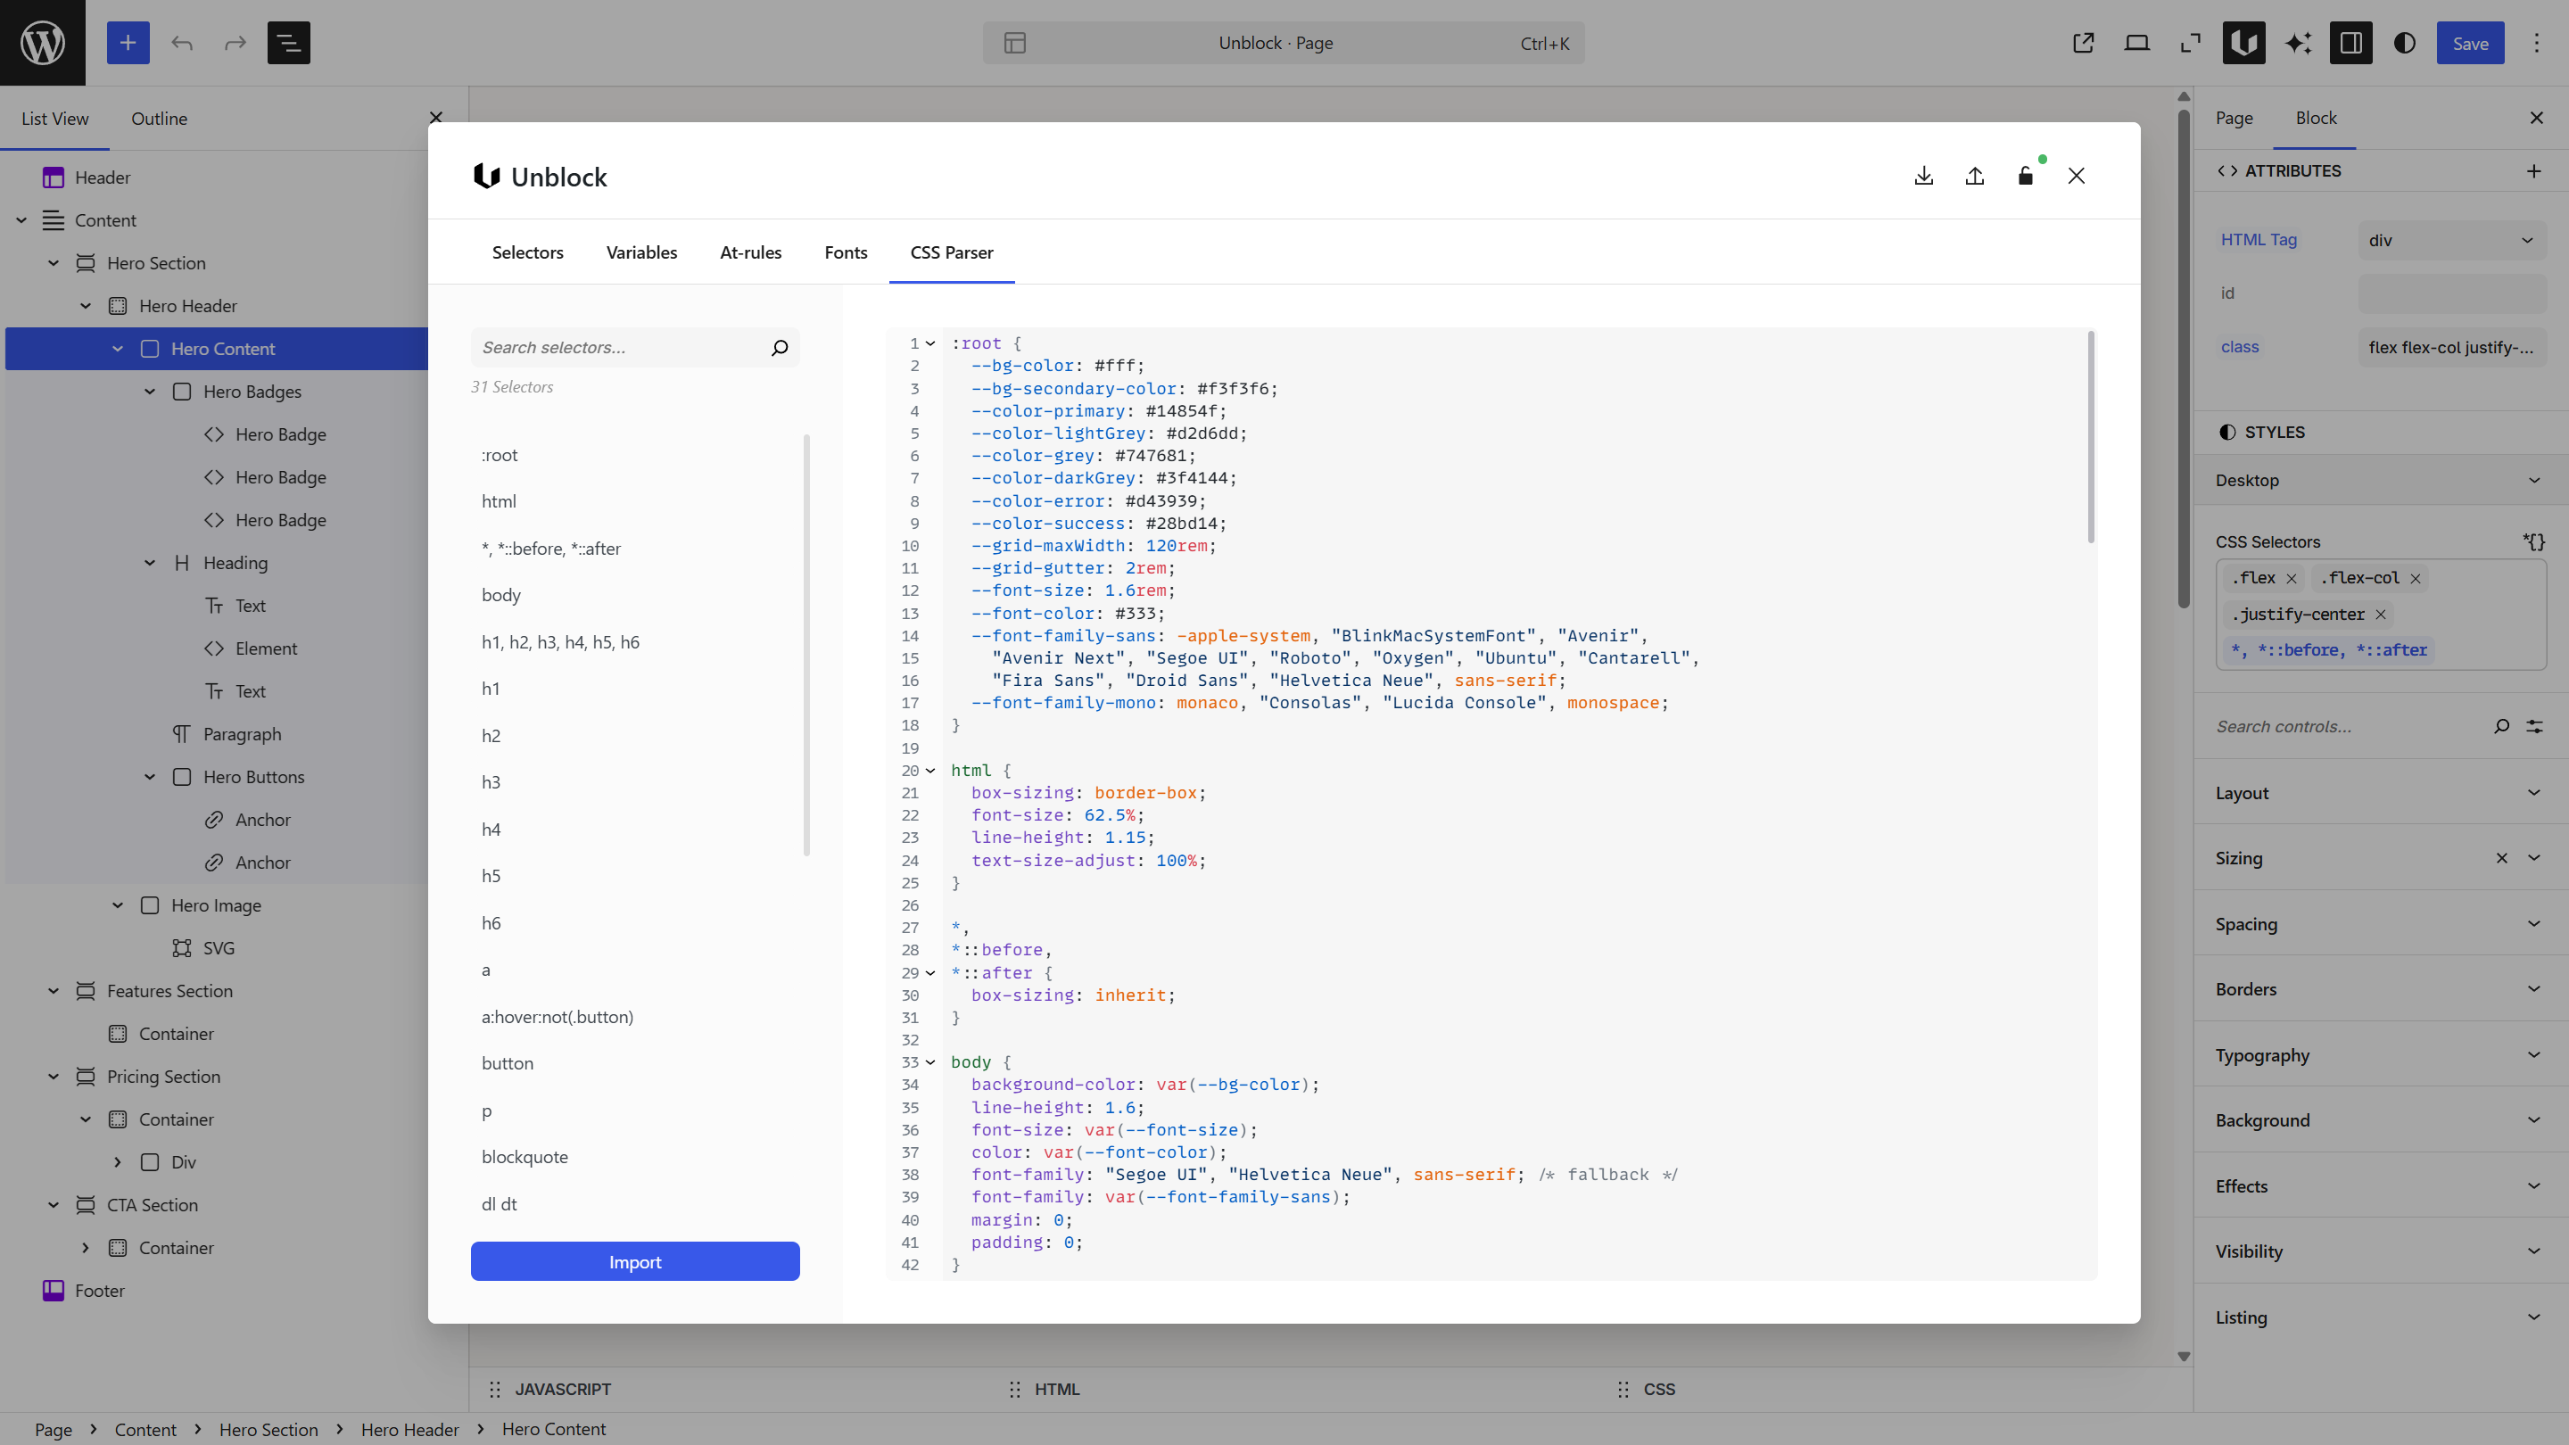The image size is (2569, 1445).
Task: Expand the Typography styles section
Action: (x=2377, y=1054)
